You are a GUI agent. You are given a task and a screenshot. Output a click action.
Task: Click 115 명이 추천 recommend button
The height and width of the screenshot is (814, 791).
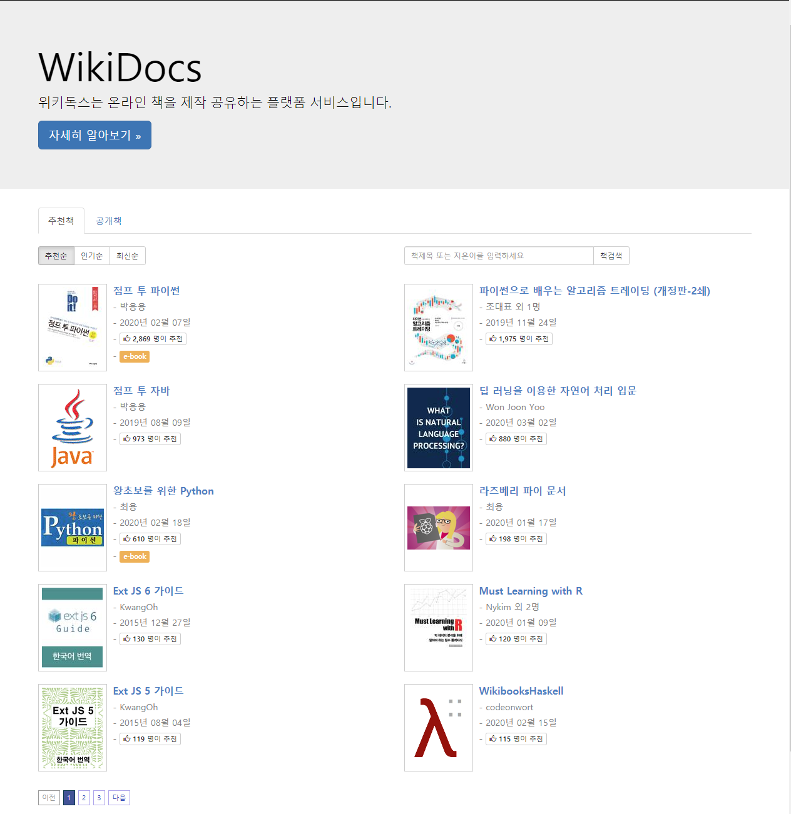pos(516,739)
